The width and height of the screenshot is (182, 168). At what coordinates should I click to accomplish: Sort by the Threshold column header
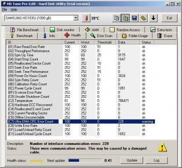(x=105, y=42)
